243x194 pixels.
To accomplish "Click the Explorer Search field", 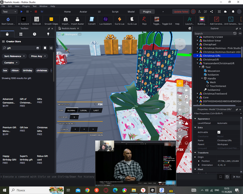I will pos(213,33).
